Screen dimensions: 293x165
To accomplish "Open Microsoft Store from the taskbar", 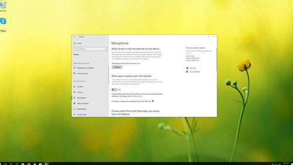I will coord(40,164).
